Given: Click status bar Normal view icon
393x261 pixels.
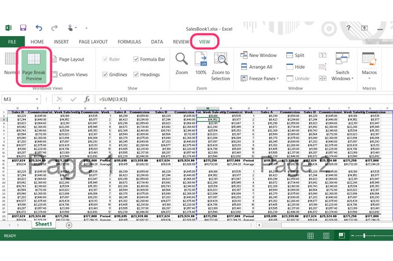Looking at the screenshot, I should (x=311, y=235).
